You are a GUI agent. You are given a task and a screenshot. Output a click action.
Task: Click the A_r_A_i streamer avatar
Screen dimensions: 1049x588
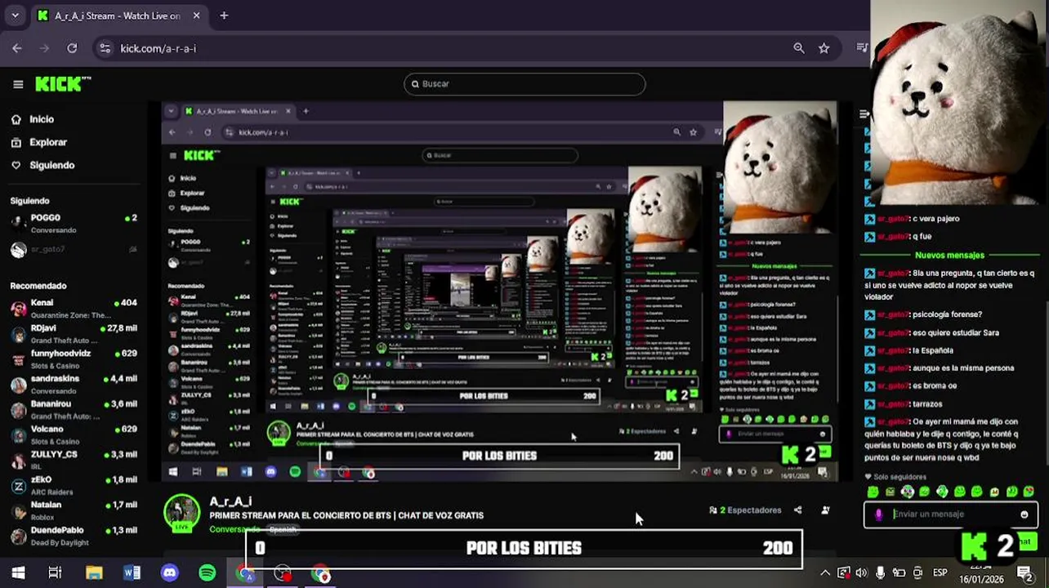click(x=181, y=513)
